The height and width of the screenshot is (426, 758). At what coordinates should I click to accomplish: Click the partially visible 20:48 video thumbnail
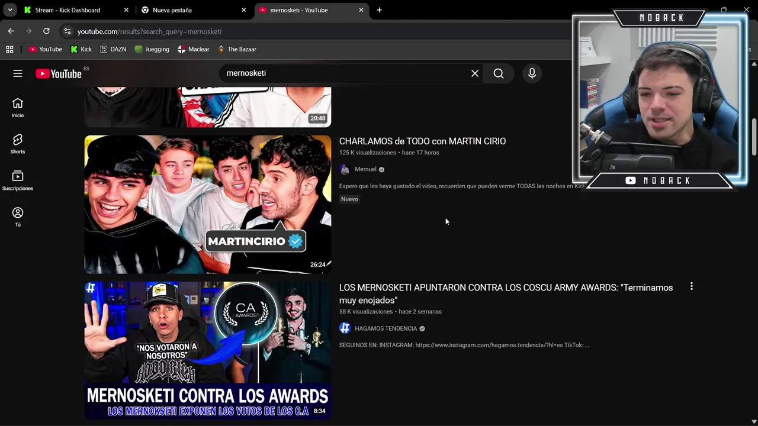point(208,107)
